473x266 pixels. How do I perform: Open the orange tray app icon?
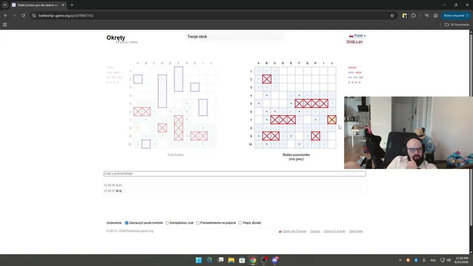[x=408, y=260]
